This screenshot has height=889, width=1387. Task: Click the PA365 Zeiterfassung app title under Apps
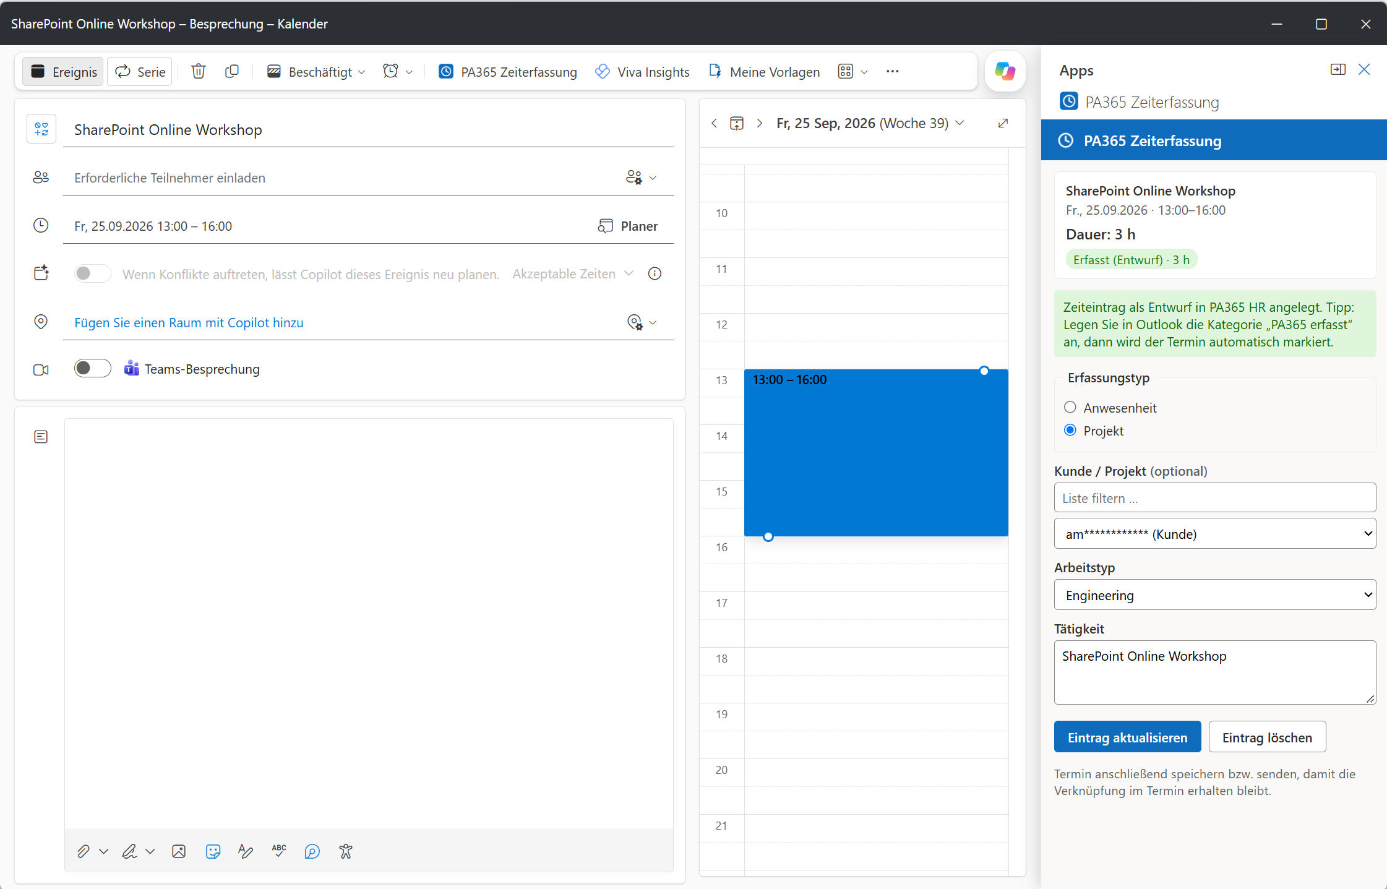[1152, 102]
